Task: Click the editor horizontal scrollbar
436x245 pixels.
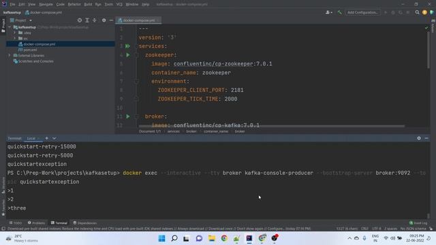Action: point(271,126)
